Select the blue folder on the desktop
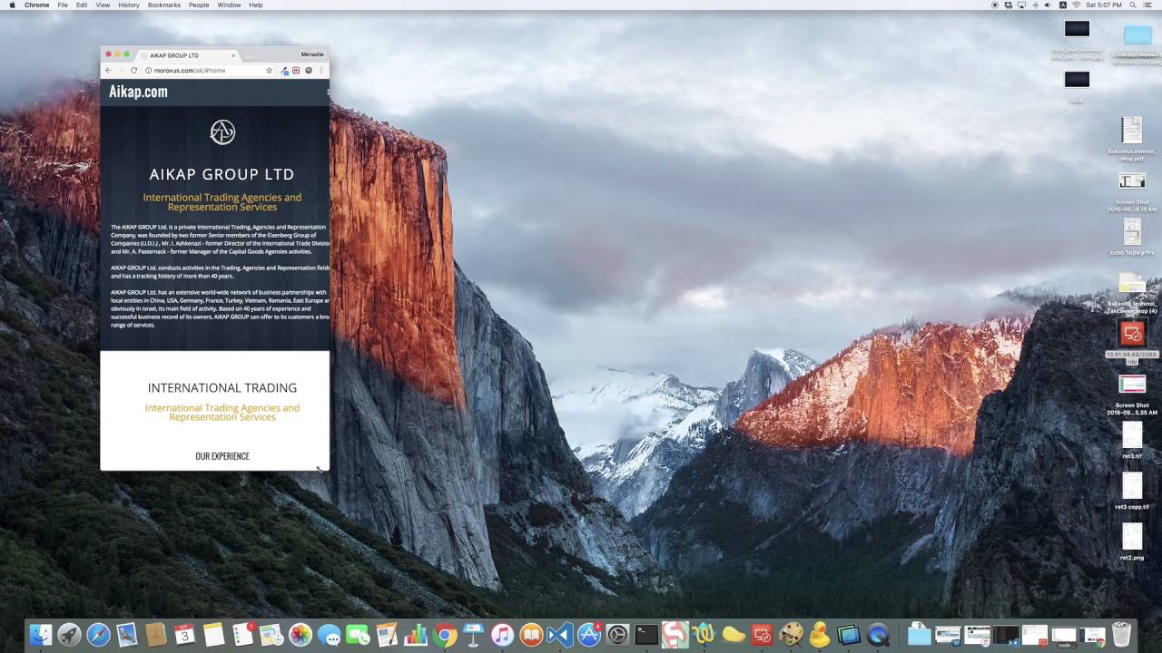 click(x=1137, y=35)
